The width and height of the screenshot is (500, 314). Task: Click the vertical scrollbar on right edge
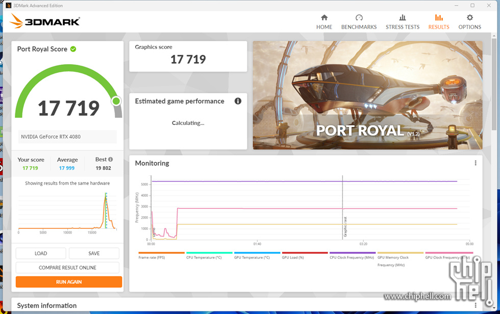click(x=494, y=102)
